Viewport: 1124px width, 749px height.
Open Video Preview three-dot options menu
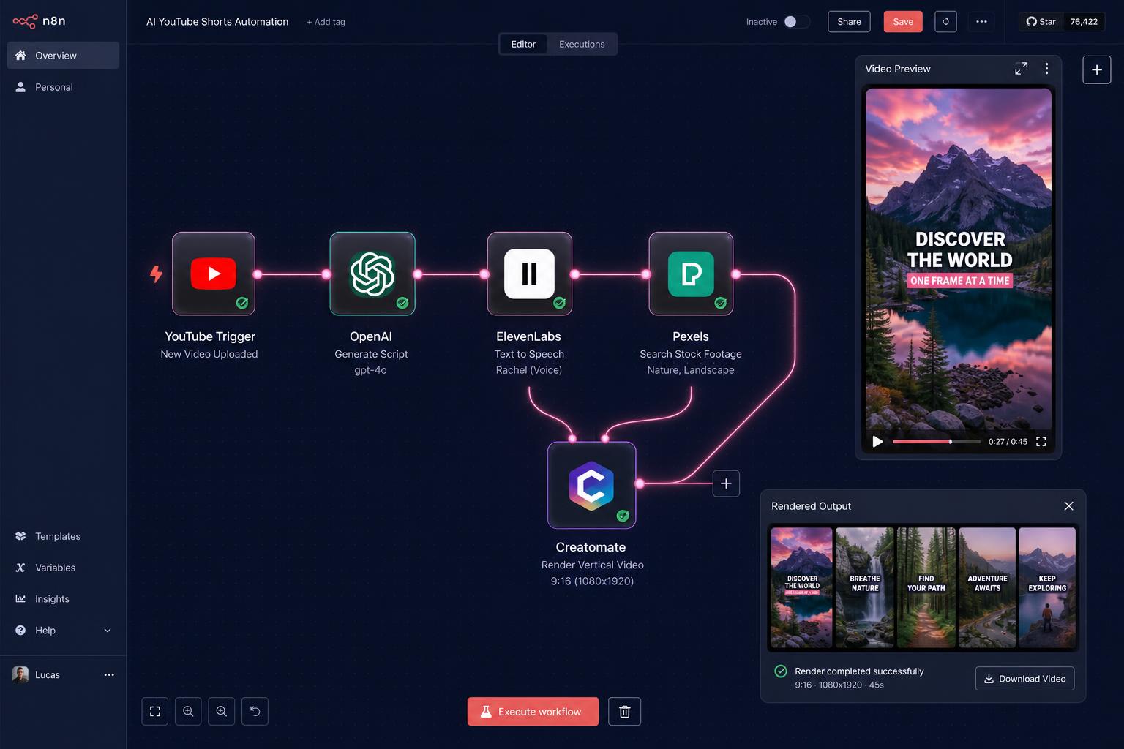1046,69
